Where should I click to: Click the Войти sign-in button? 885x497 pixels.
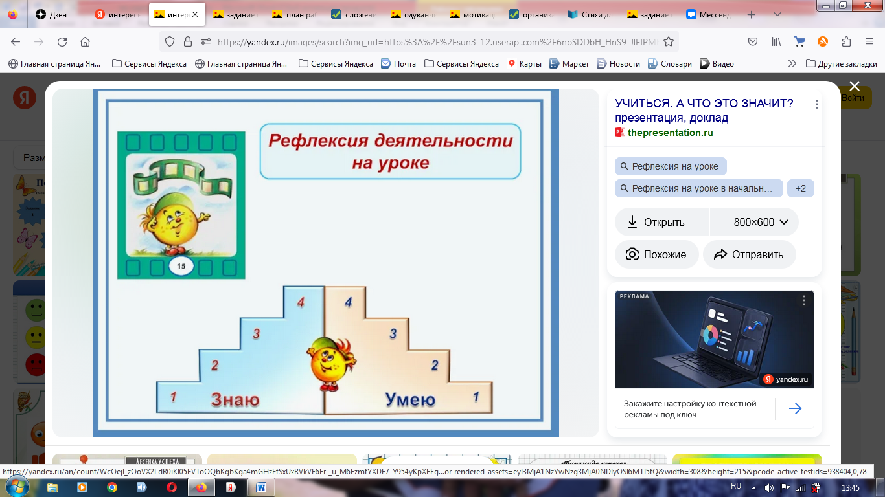point(853,98)
